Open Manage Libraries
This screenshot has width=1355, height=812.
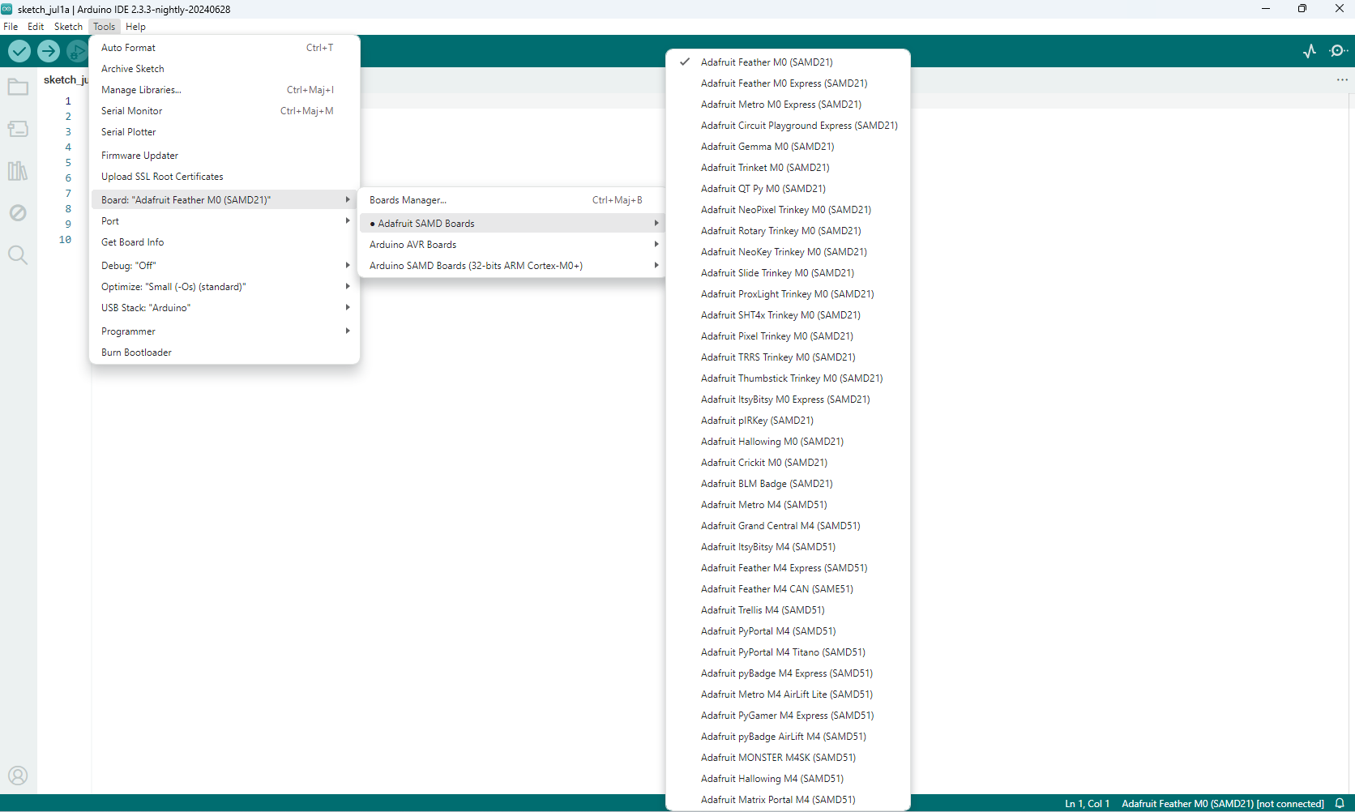tap(224, 90)
